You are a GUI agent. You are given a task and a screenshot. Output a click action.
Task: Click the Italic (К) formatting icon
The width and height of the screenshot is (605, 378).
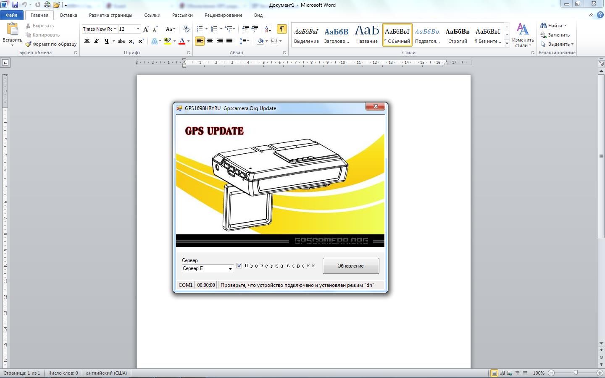tap(97, 41)
